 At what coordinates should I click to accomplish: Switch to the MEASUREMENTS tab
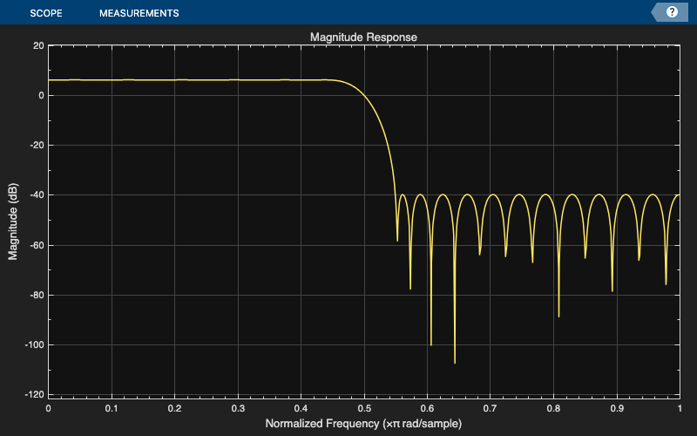pos(139,13)
